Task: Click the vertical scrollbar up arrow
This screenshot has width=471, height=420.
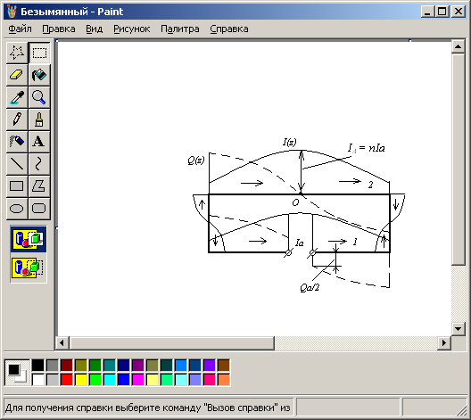Action: 459,46
